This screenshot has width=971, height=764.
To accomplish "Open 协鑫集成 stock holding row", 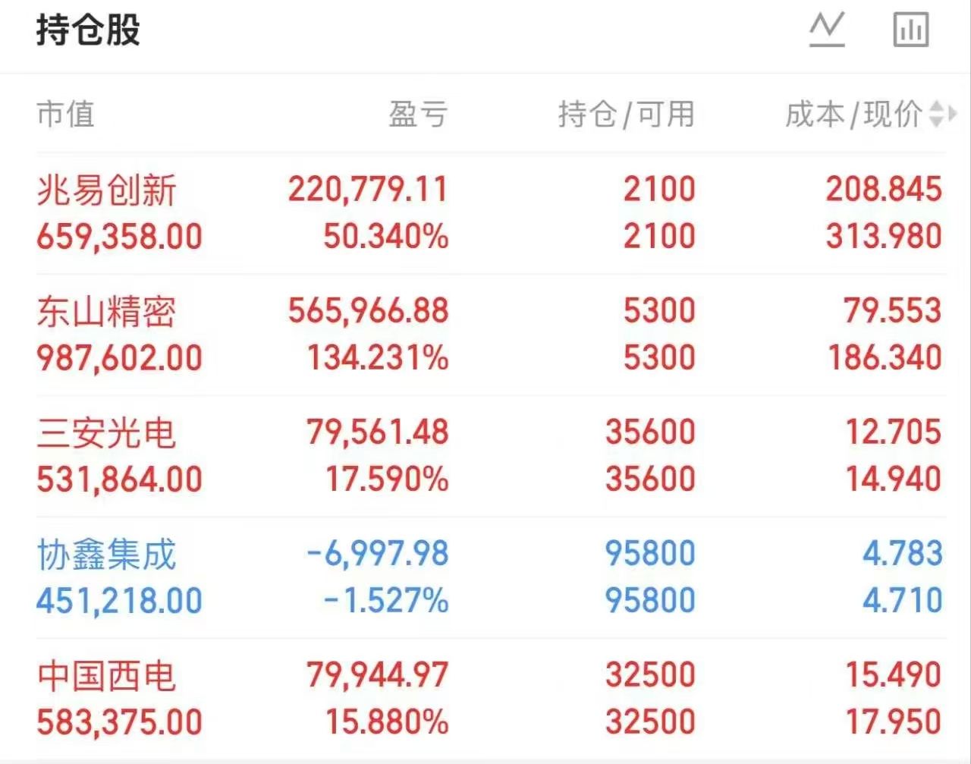I will tap(490, 577).
